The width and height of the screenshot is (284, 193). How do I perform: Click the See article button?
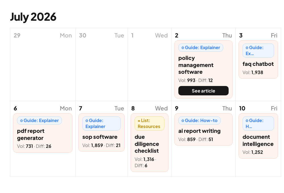(x=203, y=91)
